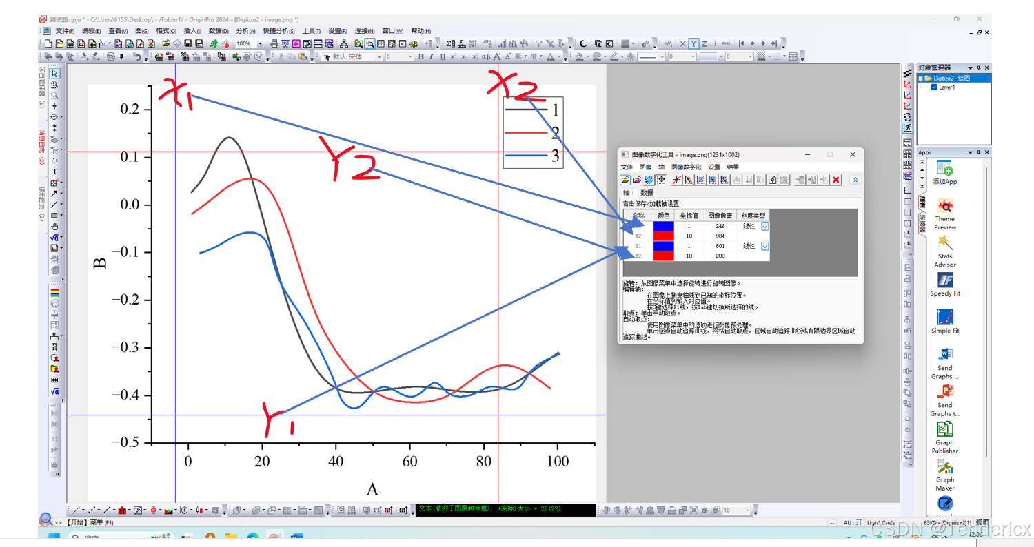This screenshot has height=547, width=1034.
Task: Click the blue color swatch for X1 row
Action: click(664, 226)
